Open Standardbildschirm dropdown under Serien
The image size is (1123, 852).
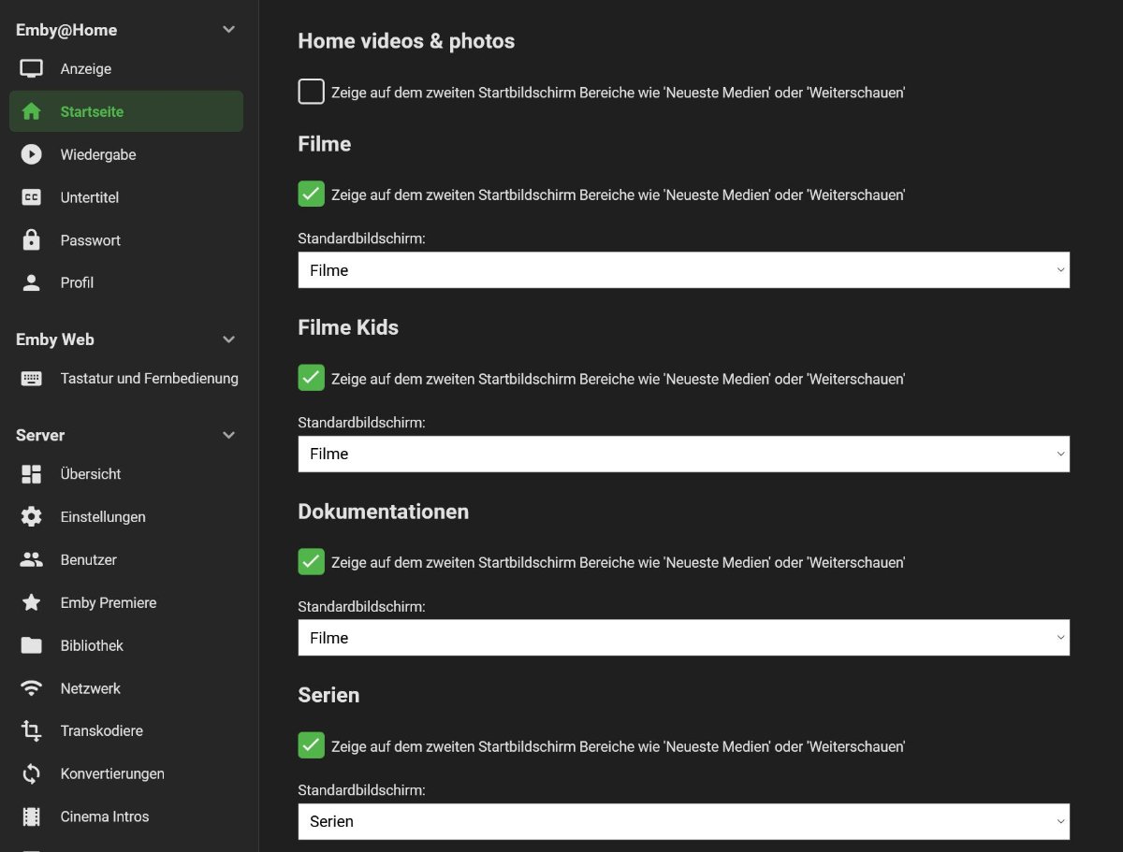pos(683,821)
